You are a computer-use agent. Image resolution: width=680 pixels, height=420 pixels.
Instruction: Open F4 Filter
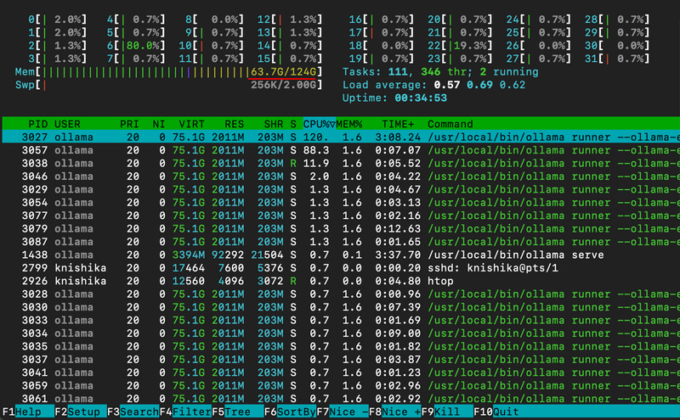click(x=185, y=412)
